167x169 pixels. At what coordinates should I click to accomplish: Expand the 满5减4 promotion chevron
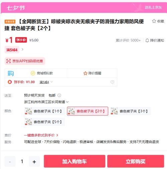click(22, 49)
